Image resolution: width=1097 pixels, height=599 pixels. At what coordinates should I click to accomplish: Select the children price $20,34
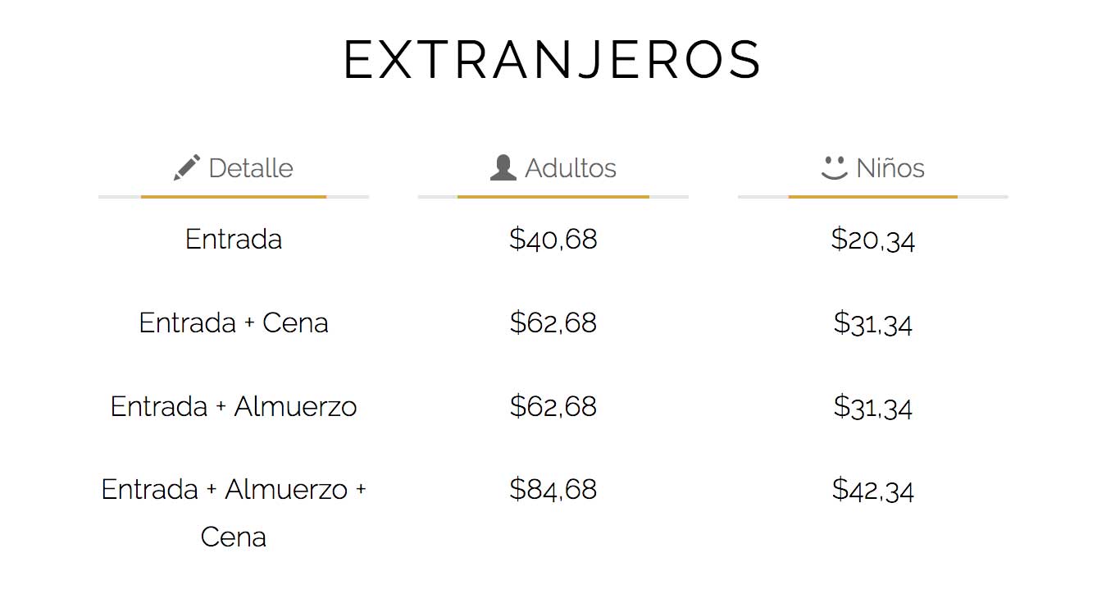(x=873, y=240)
